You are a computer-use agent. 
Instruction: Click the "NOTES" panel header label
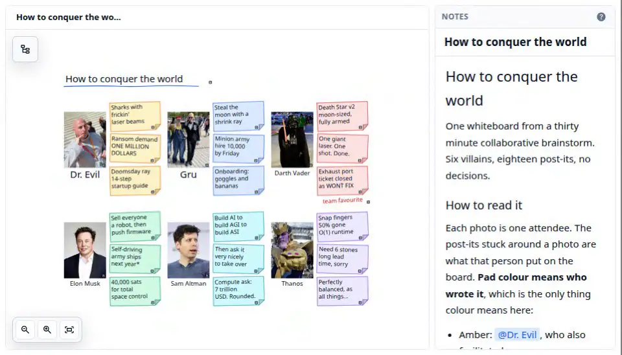click(x=455, y=17)
